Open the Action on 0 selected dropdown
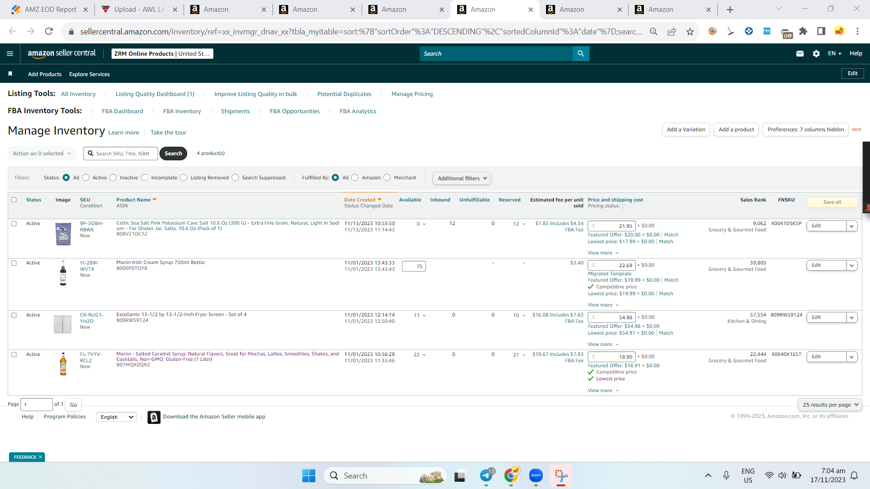870x489 pixels. point(42,153)
